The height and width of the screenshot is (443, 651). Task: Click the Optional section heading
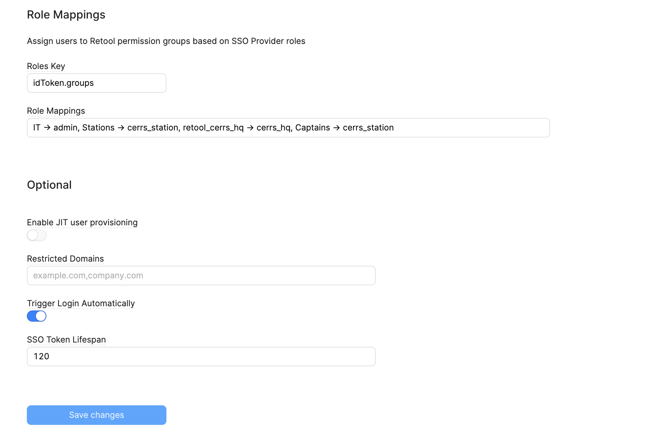pos(49,185)
